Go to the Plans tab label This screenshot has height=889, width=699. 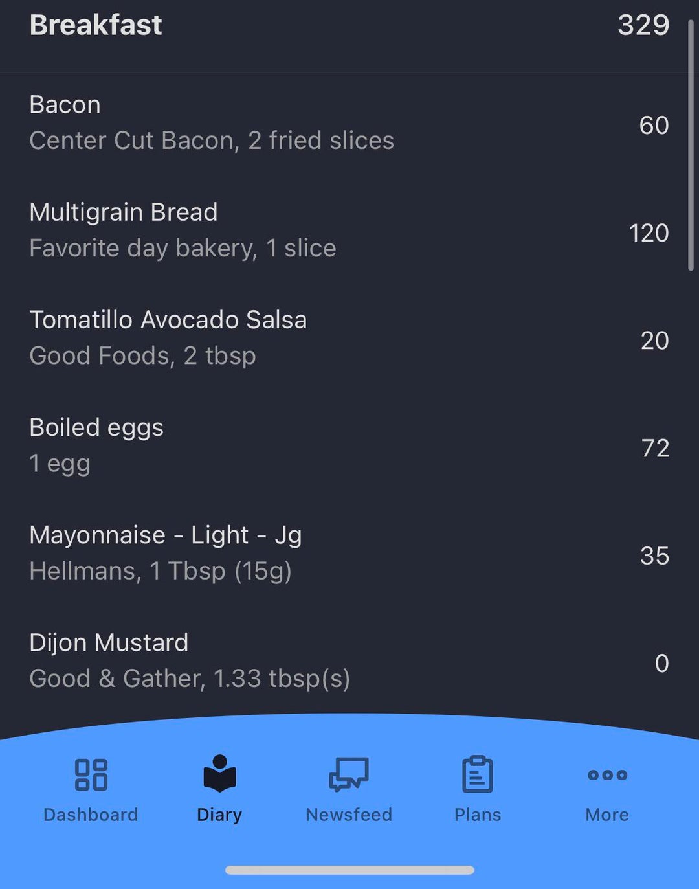tap(478, 815)
